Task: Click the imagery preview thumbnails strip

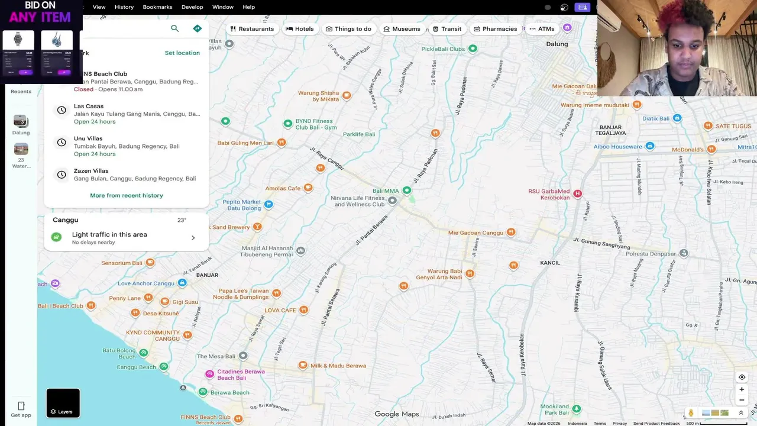Action: coord(715,413)
